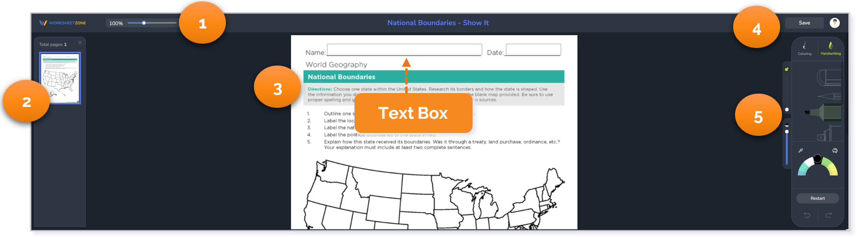Click the Restart button

[817, 198]
